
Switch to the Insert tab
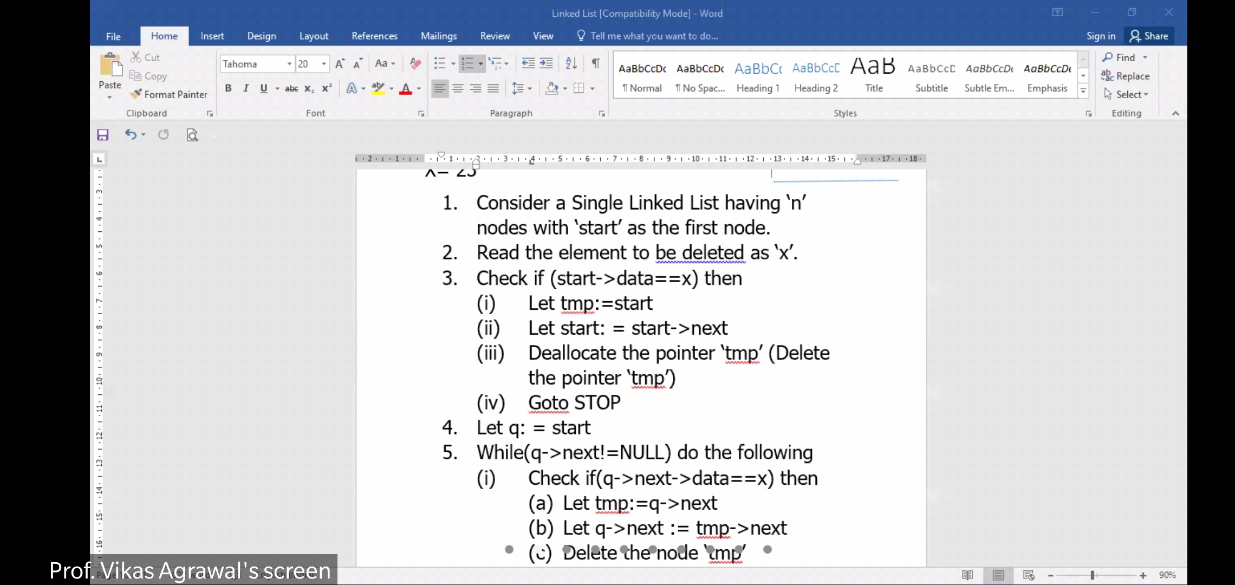pos(212,36)
